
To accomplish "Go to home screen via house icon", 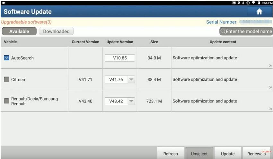I will tap(259, 12).
